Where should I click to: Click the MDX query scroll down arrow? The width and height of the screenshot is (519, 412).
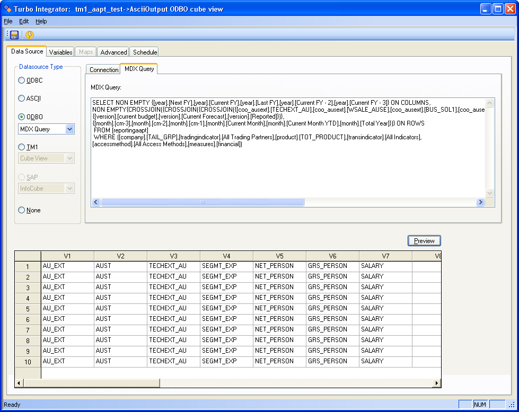point(489,193)
